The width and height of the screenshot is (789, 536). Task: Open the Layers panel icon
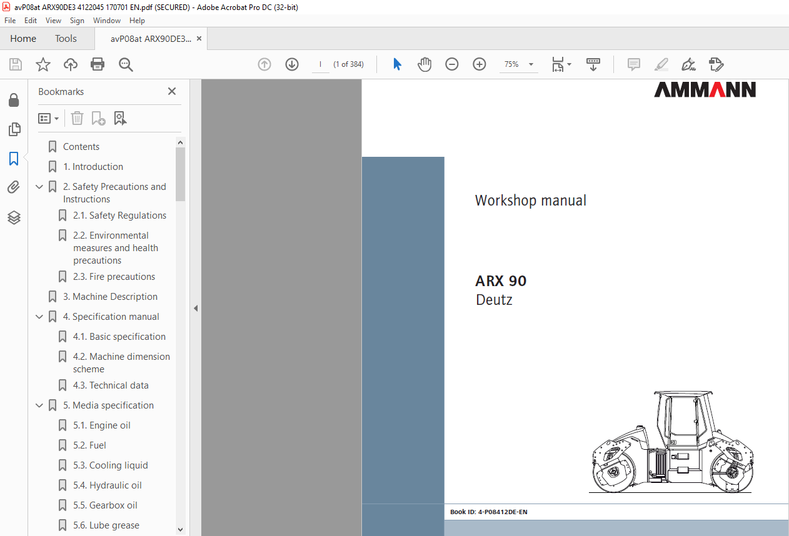click(x=14, y=217)
